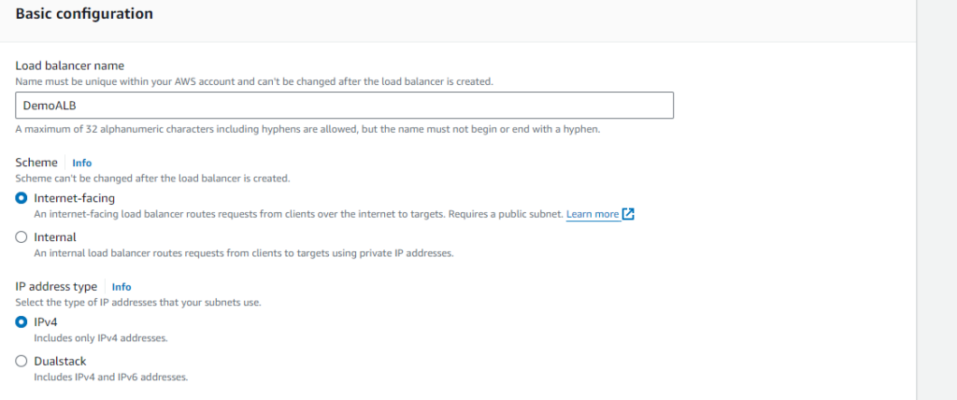Click the Load balancer name input field
957x400 pixels.
click(344, 105)
